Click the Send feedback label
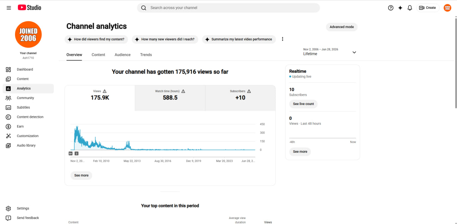 pyautogui.click(x=28, y=218)
